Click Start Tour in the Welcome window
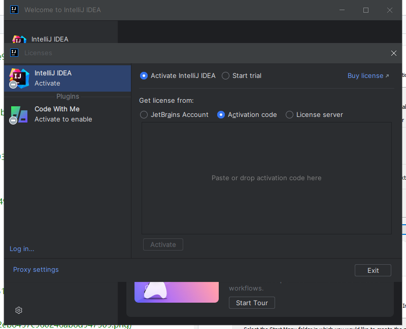The width and height of the screenshot is (406, 329). pyautogui.click(x=252, y=303)
